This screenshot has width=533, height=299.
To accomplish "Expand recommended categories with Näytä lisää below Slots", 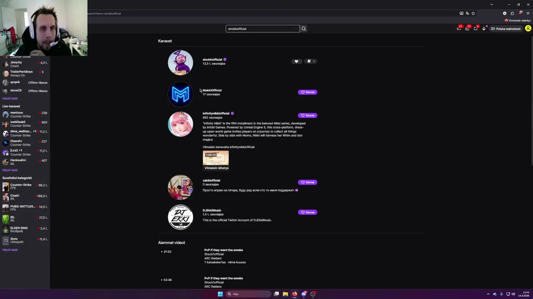I will [10, 250].
